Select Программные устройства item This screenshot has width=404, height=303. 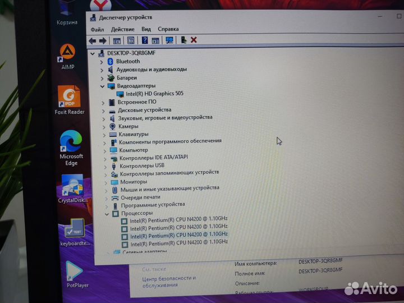pos(153,205)
